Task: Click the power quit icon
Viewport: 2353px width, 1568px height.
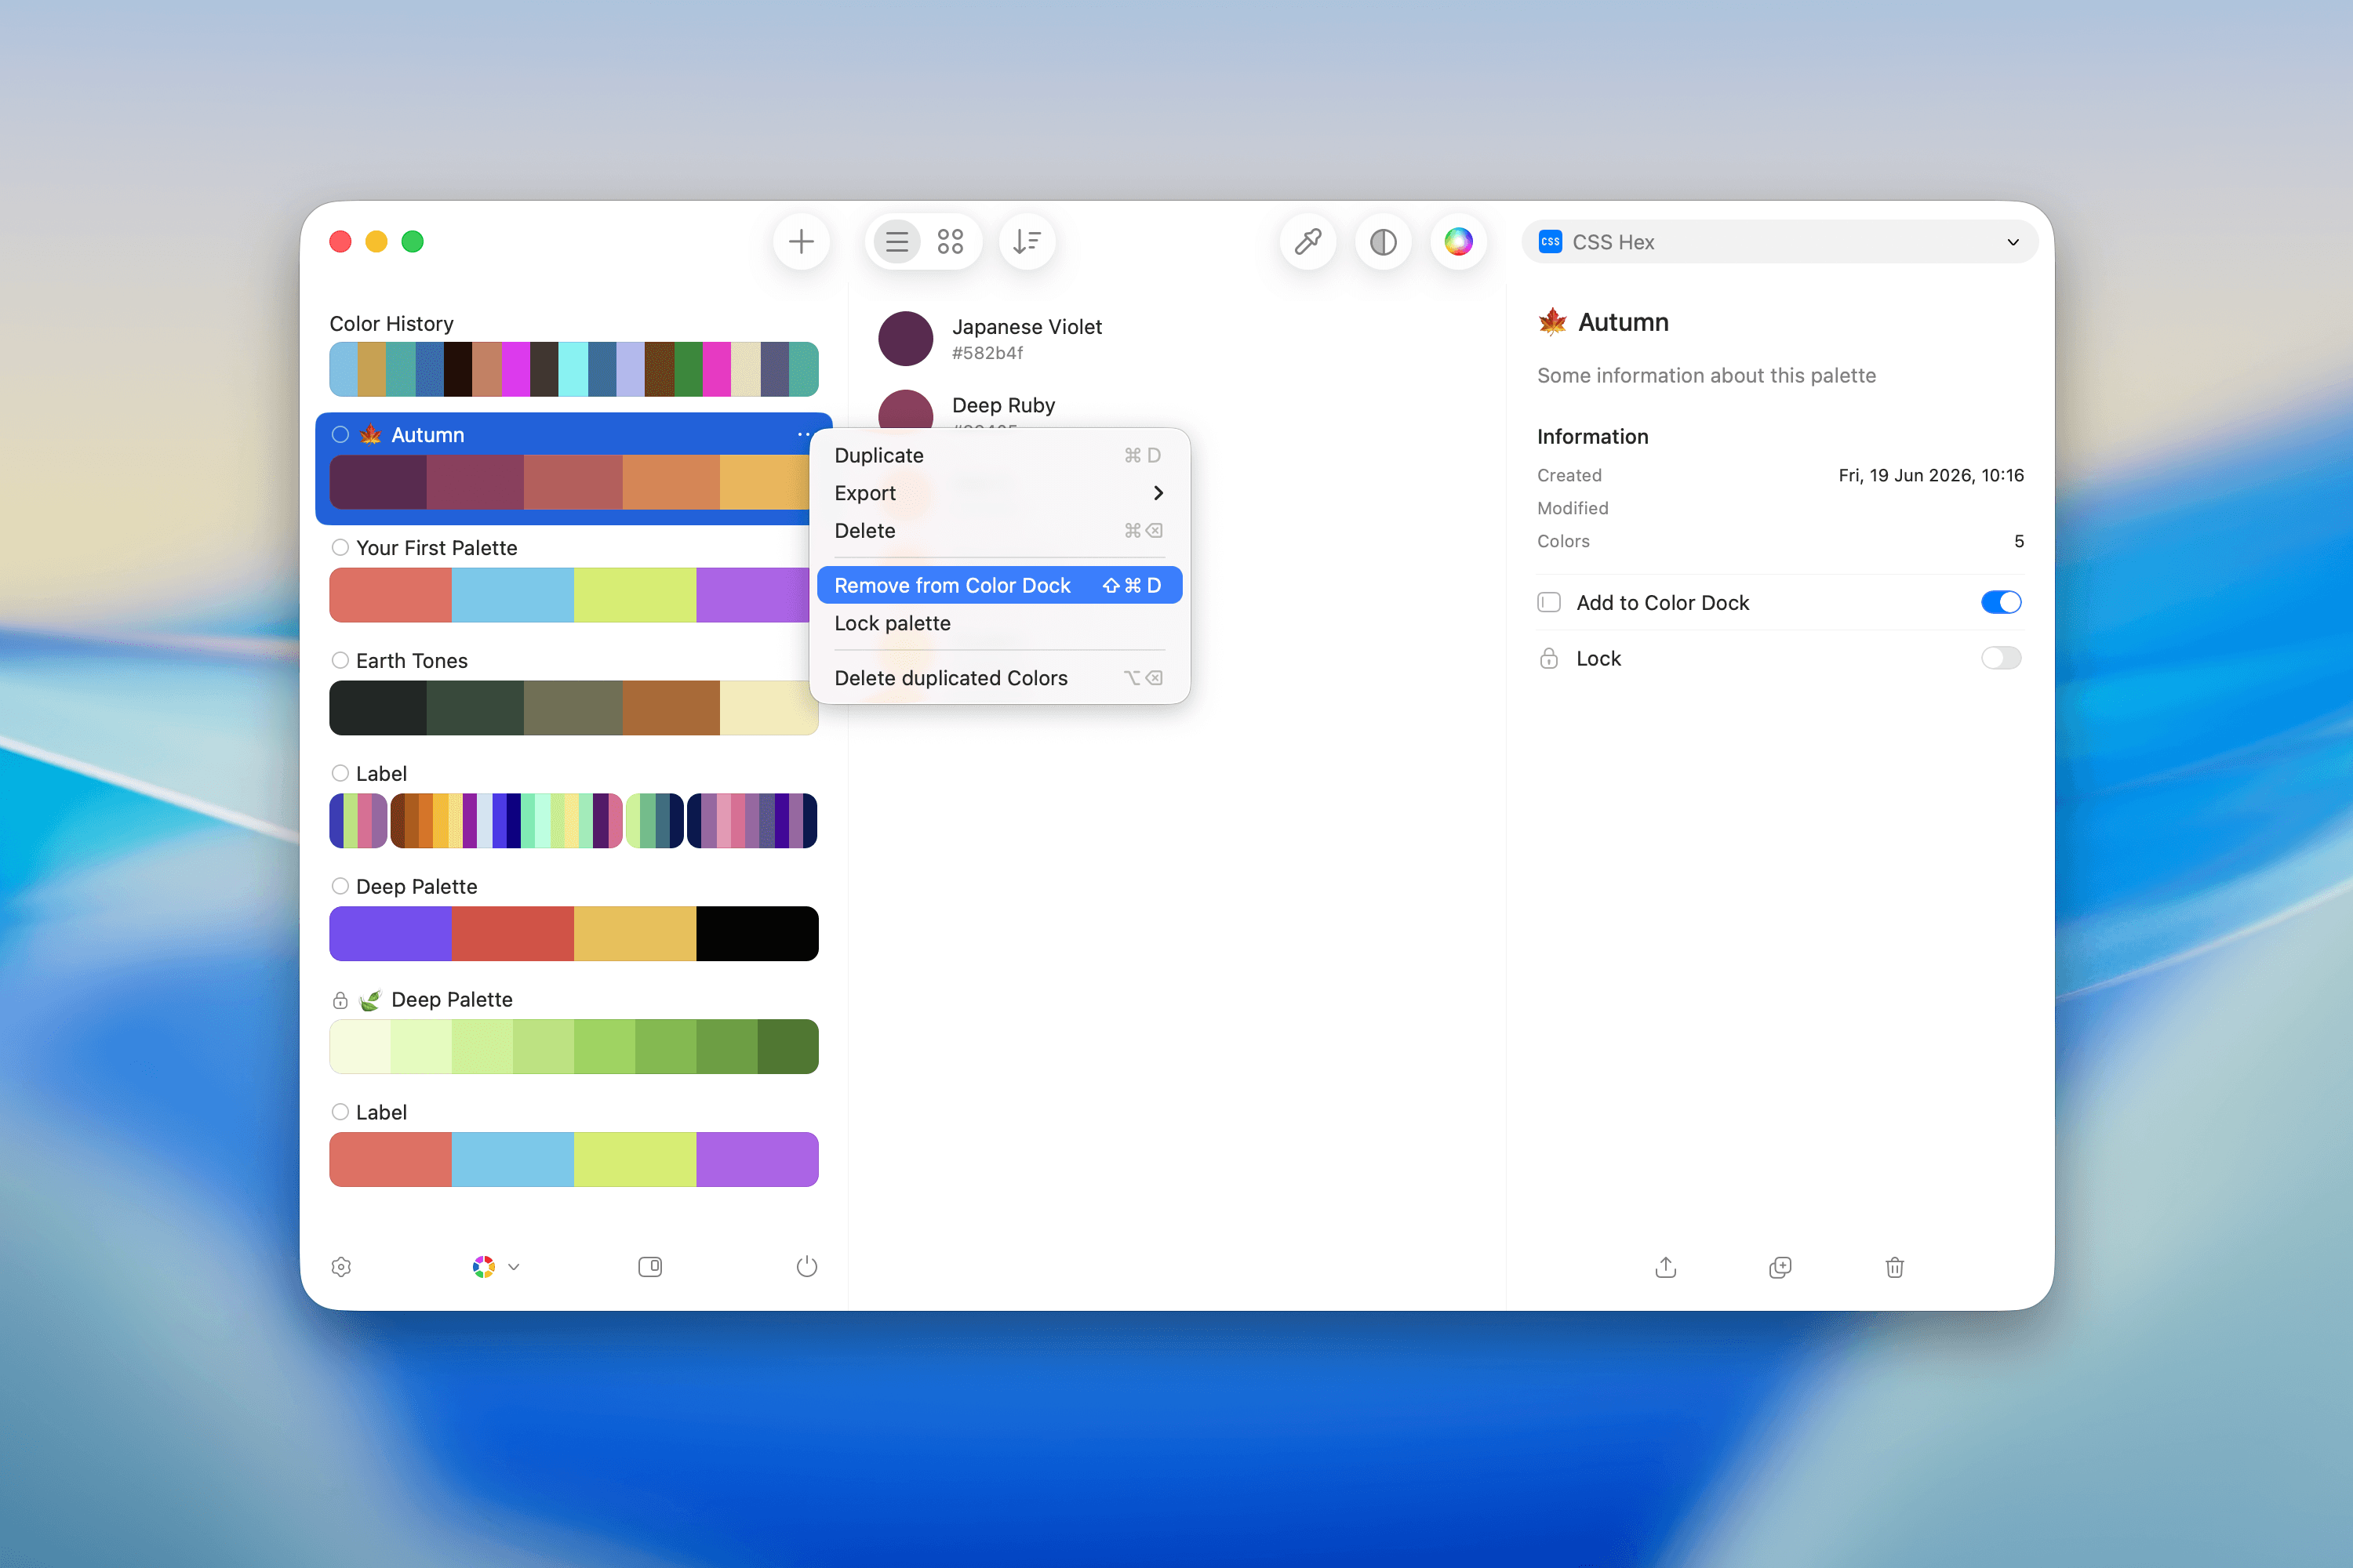Action: [x=806, y=1267]
